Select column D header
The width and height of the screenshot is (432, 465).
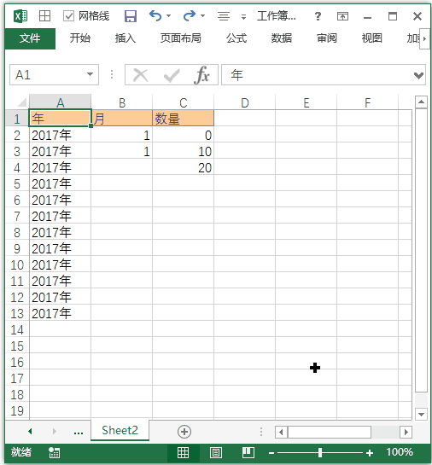[x=245, y=102]
